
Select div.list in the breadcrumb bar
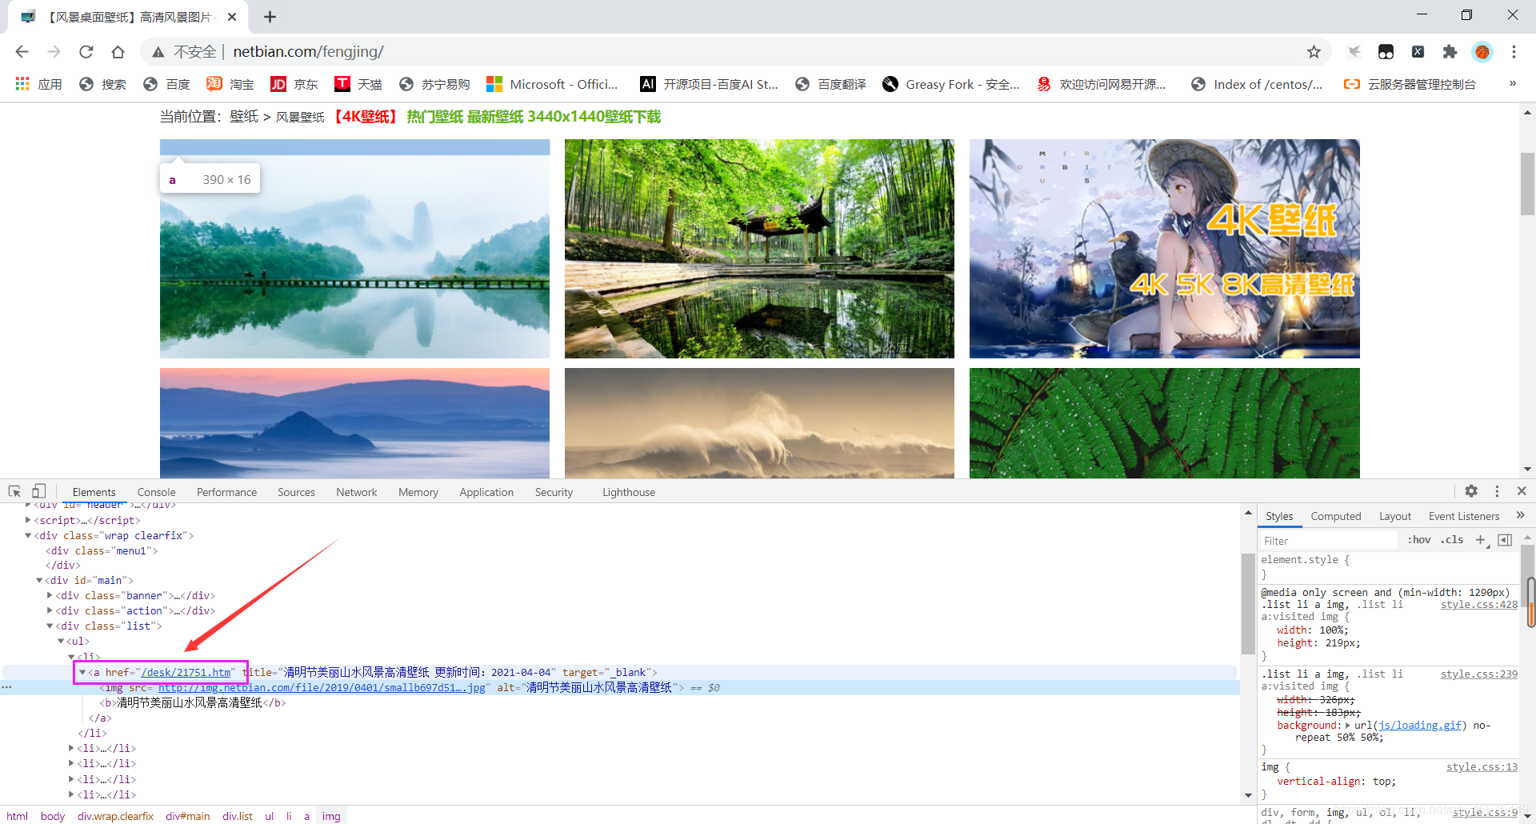coord(238,816)
